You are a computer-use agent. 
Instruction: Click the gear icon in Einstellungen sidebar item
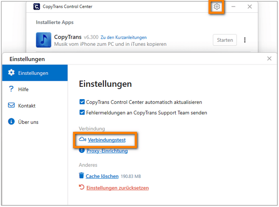coord(12,72)
